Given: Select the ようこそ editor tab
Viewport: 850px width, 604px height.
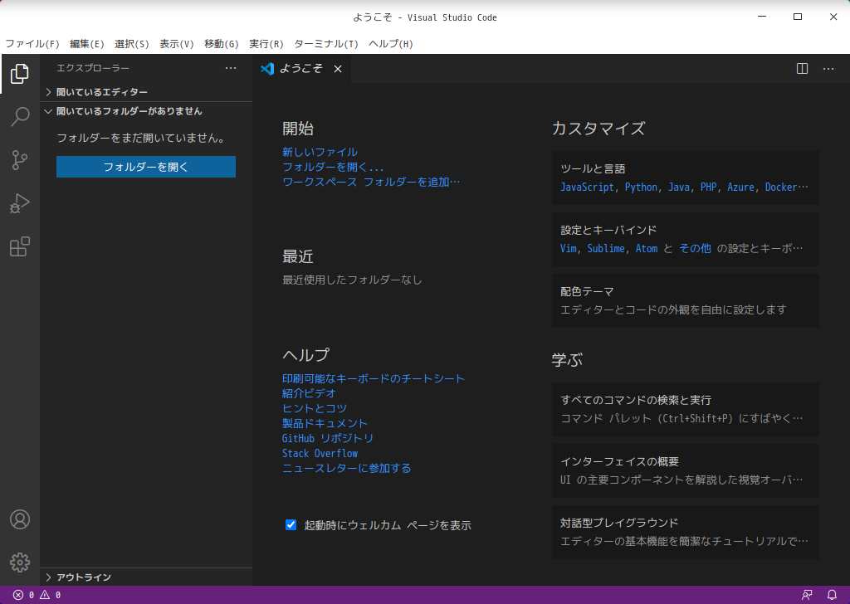Looking at the screenshot, I should (x=302, y=69).
